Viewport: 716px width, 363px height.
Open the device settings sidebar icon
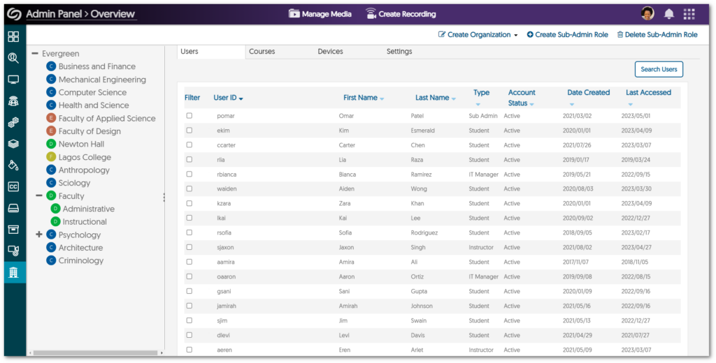[14, 251]
